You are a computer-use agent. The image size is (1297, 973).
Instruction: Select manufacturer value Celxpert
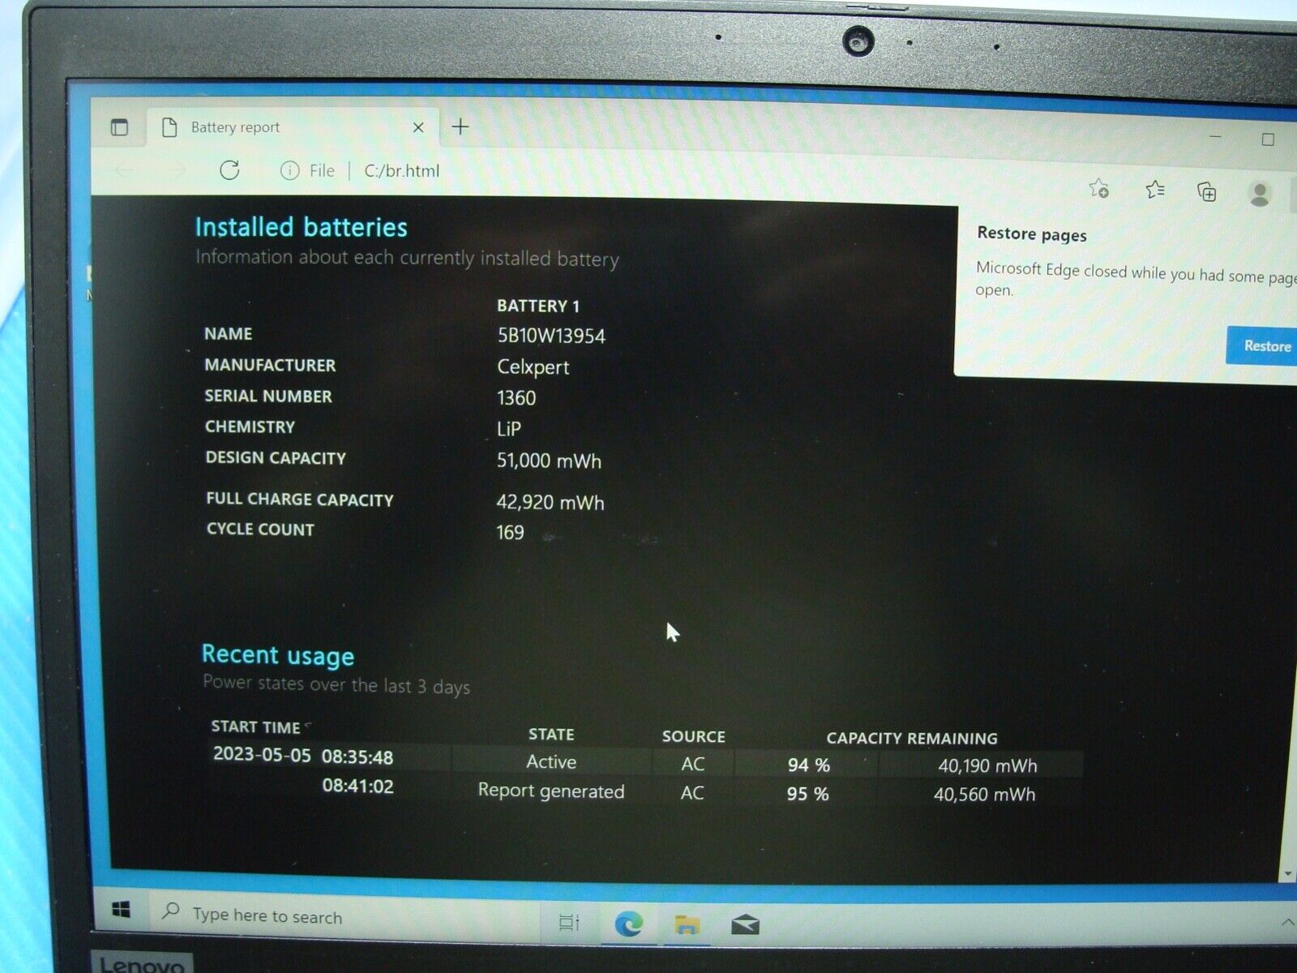533,367
